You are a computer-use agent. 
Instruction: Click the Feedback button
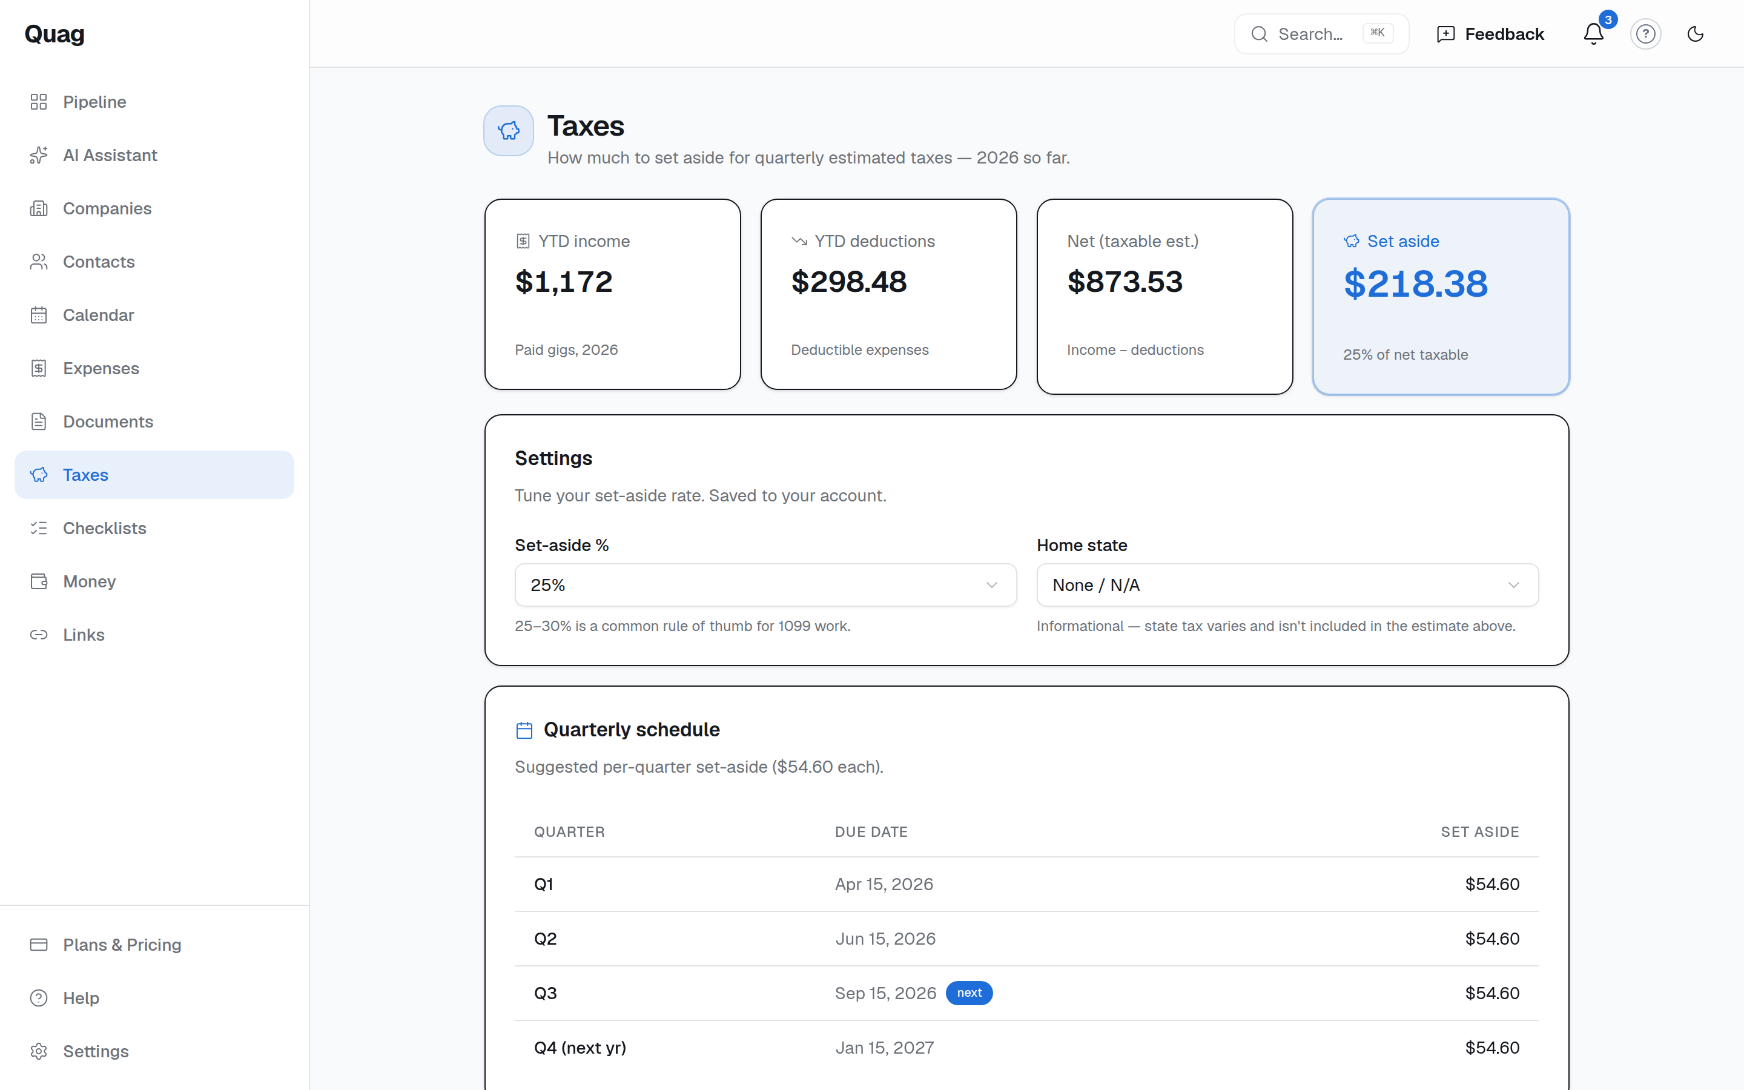(x=1490, y=34)
